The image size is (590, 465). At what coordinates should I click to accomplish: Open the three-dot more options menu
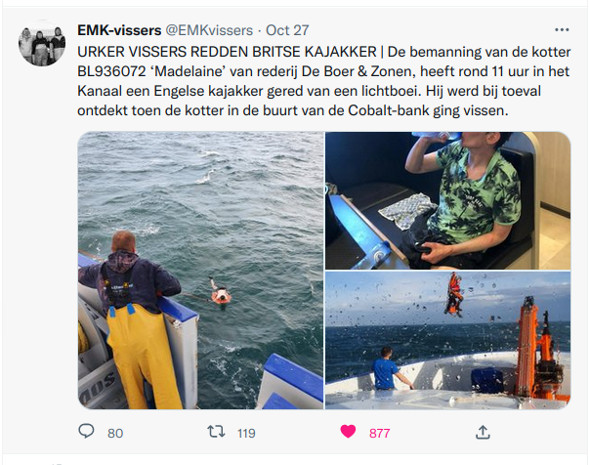tap(562, 29)
